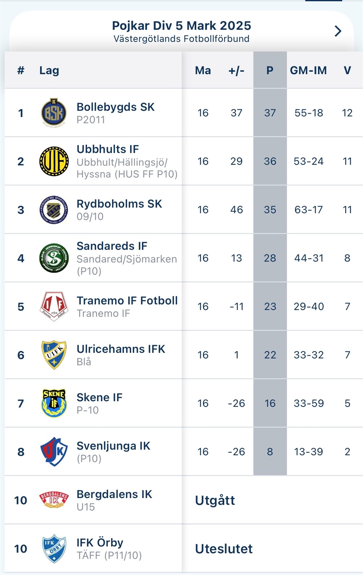Click the Skene IF club logo

click(x=54, y=403)
